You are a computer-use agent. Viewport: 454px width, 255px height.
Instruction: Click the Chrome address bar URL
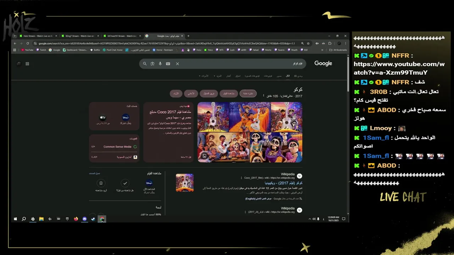pyautogui.click(x=167, y=44)
